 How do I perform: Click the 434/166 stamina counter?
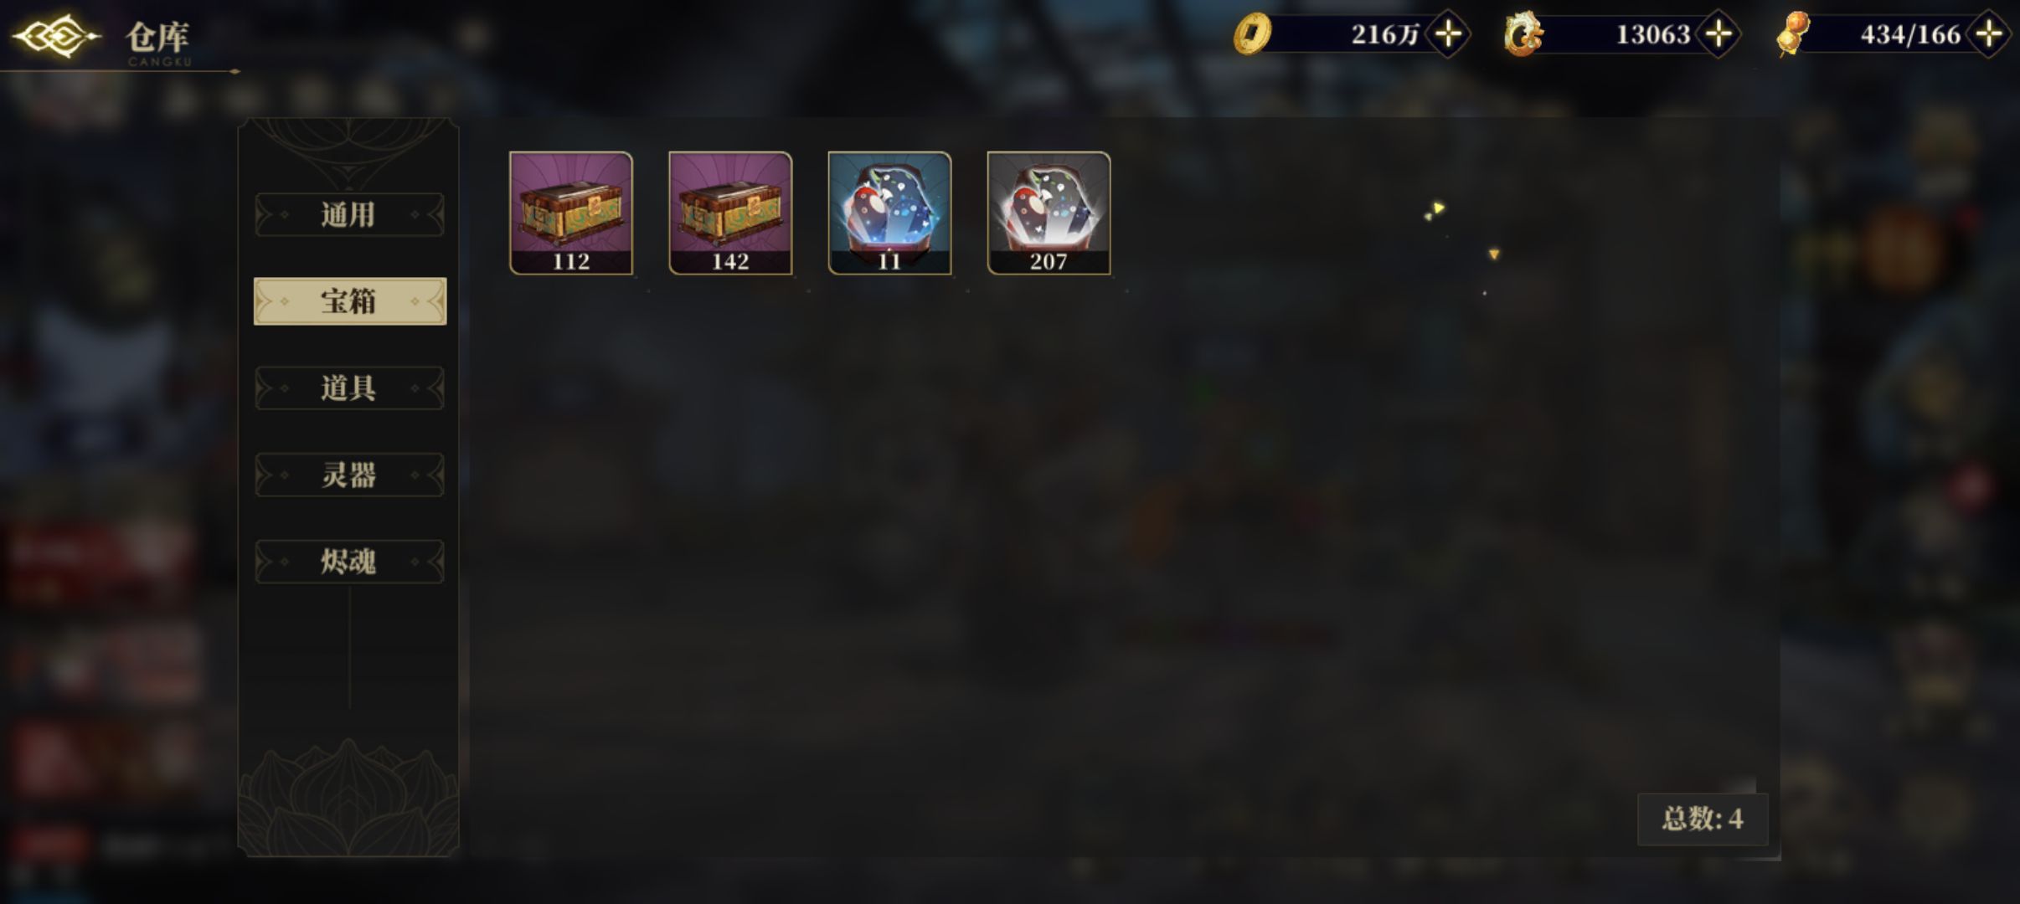tap(1910, 34)
